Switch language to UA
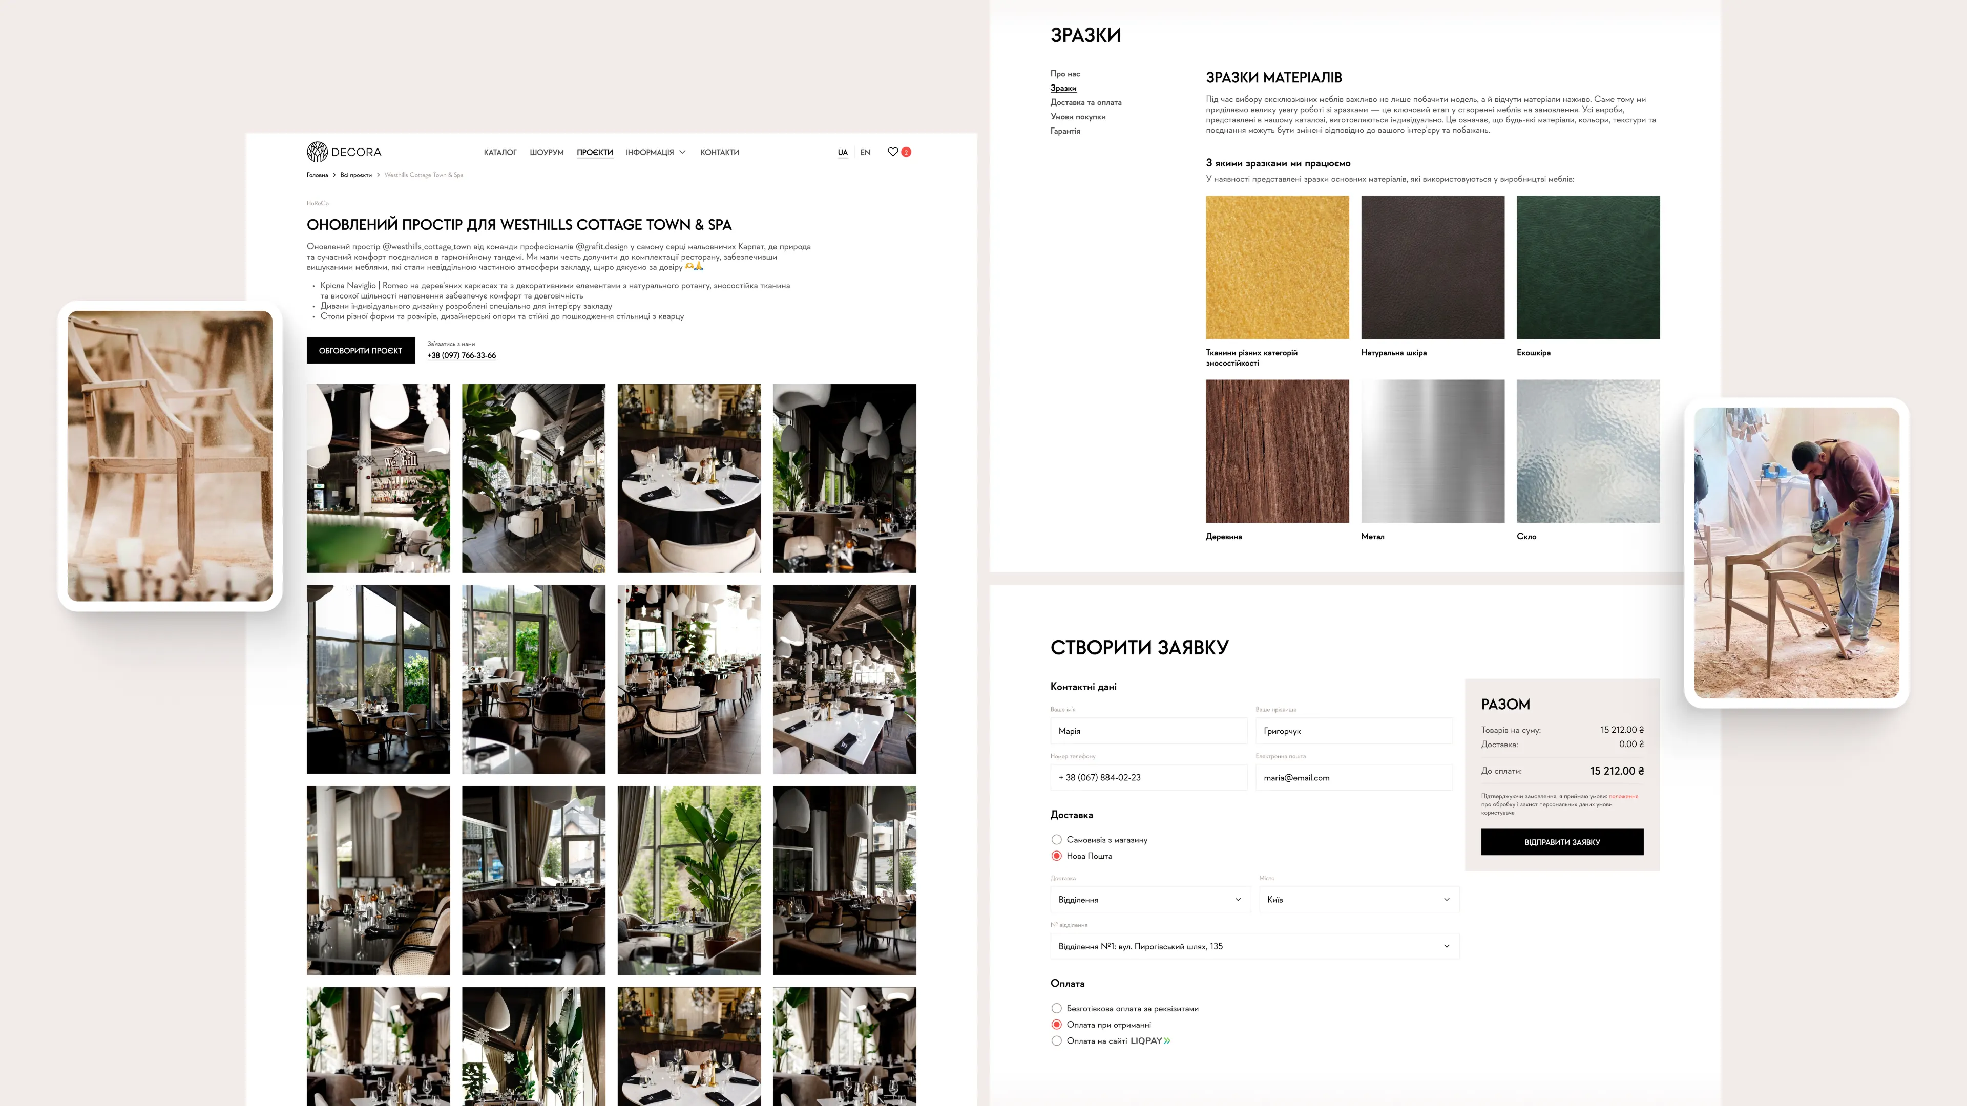1967x1106 pixels. click(842, 153)
